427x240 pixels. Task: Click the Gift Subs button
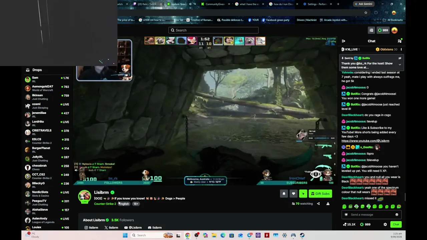tap(321, 194)
